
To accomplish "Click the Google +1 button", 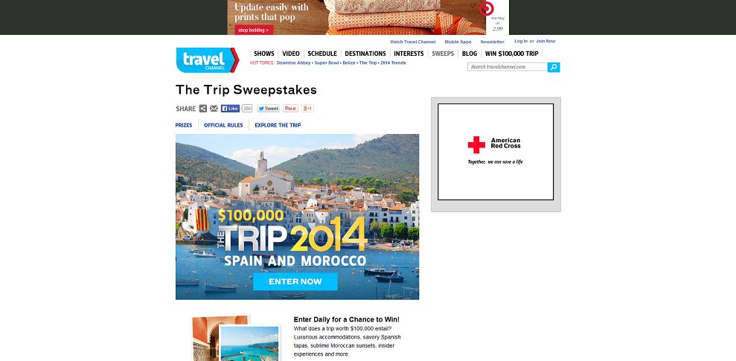I will (307, 109).
